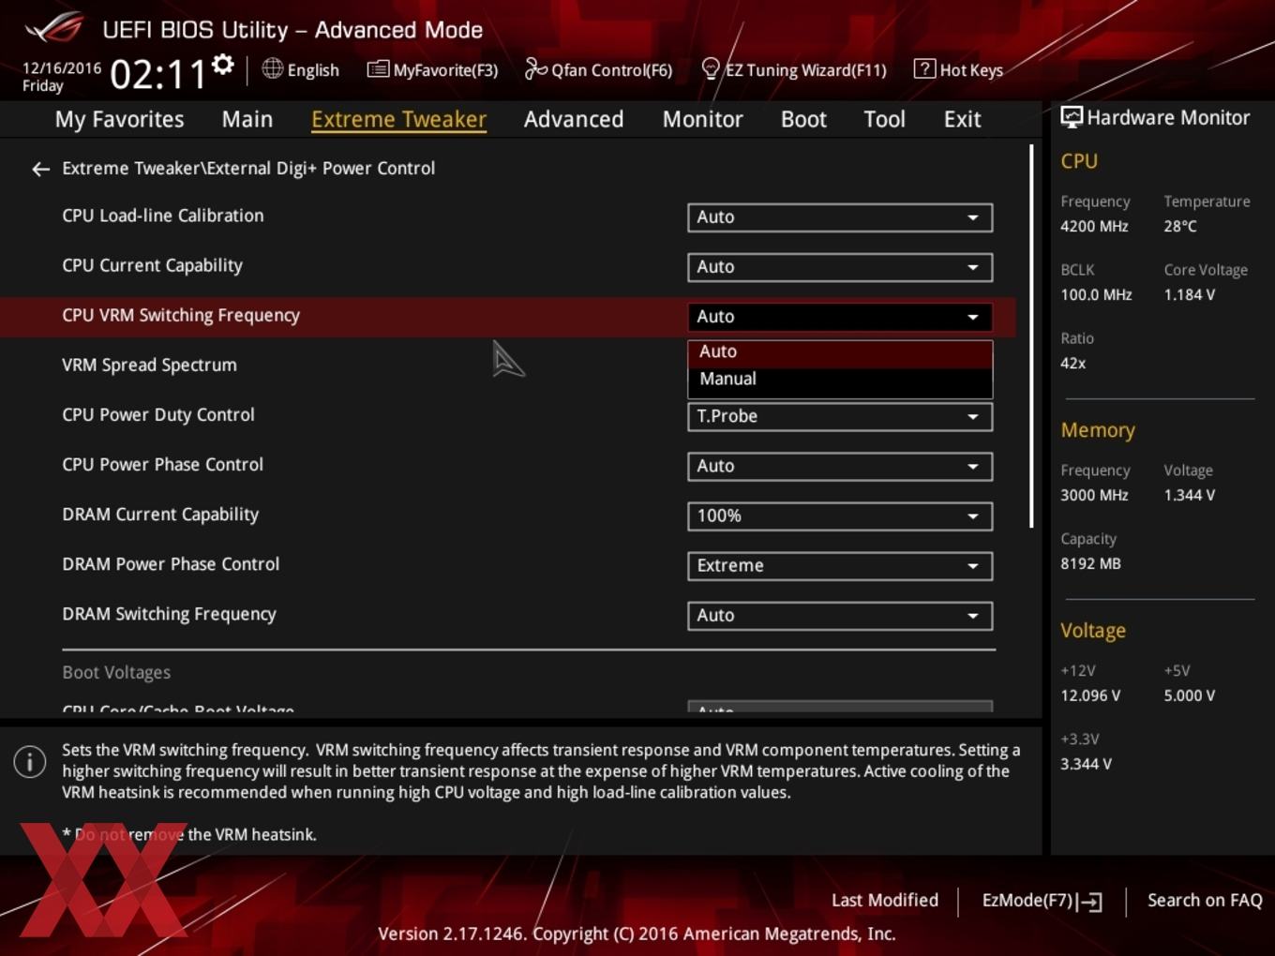Click the ROG logo in header
Screen dimensions: 1275x956
[x=54, y=28]
